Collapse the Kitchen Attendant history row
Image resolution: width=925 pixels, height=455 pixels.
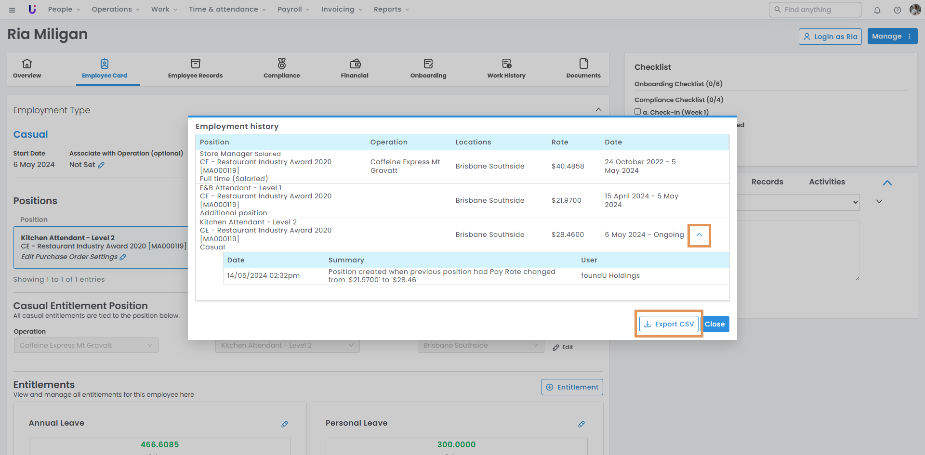coord(699,235)
